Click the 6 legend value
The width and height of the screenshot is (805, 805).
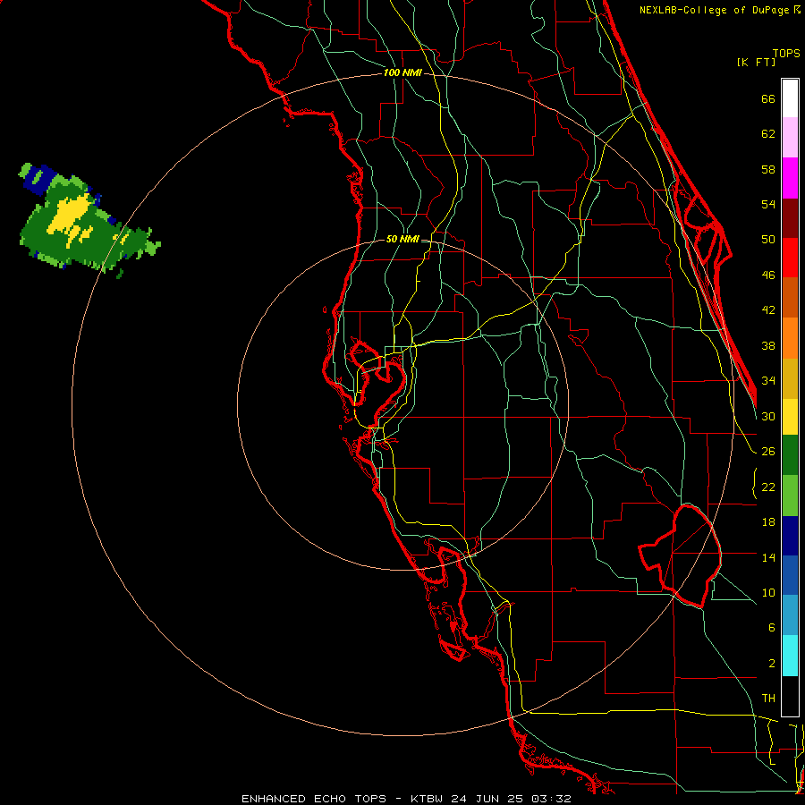771,628
